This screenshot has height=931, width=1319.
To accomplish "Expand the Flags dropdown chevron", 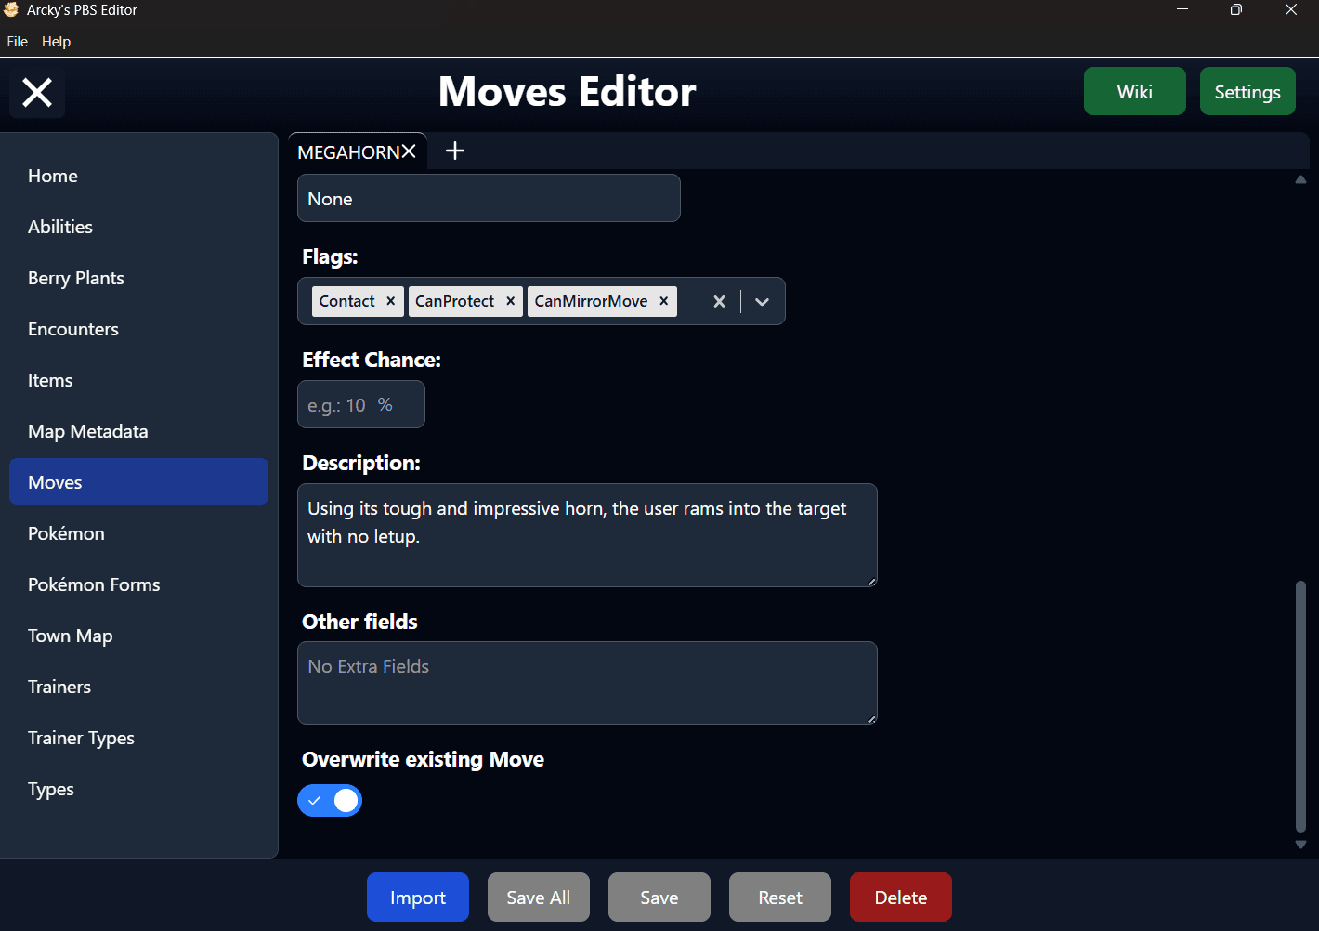I will [x=762, y=301].
